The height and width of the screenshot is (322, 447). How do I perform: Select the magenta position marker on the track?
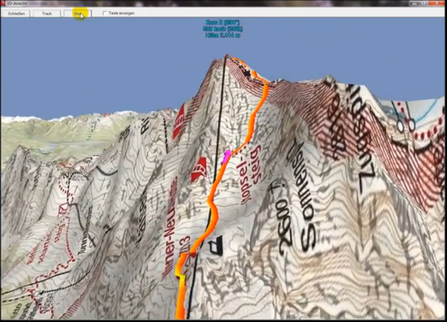point(227,156)
